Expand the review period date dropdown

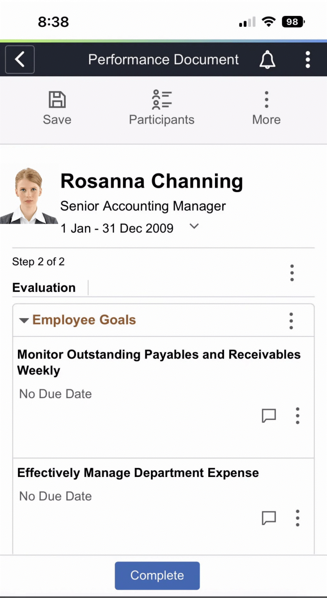194,227
